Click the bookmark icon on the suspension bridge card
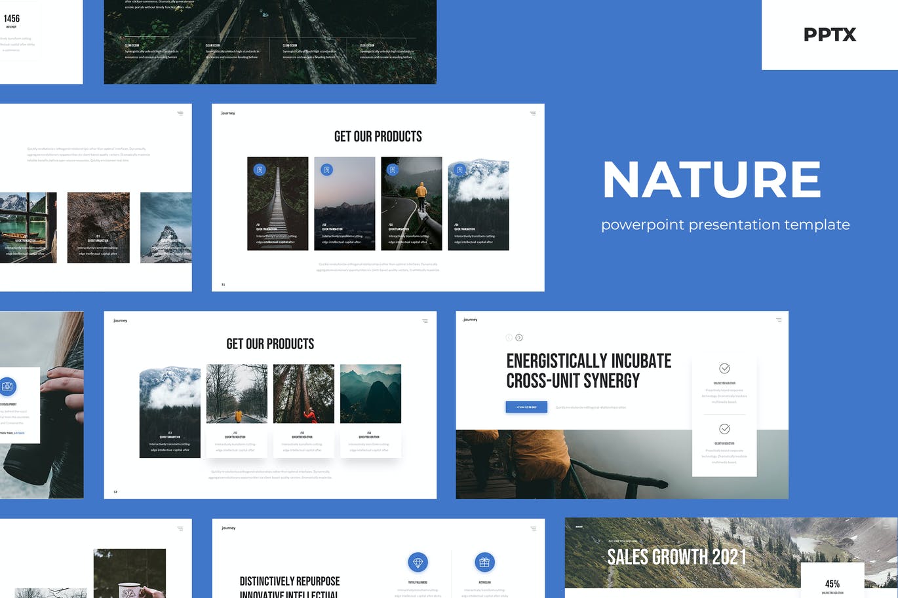This screenshot has width=898, height=598. click(x=260, y=170)
